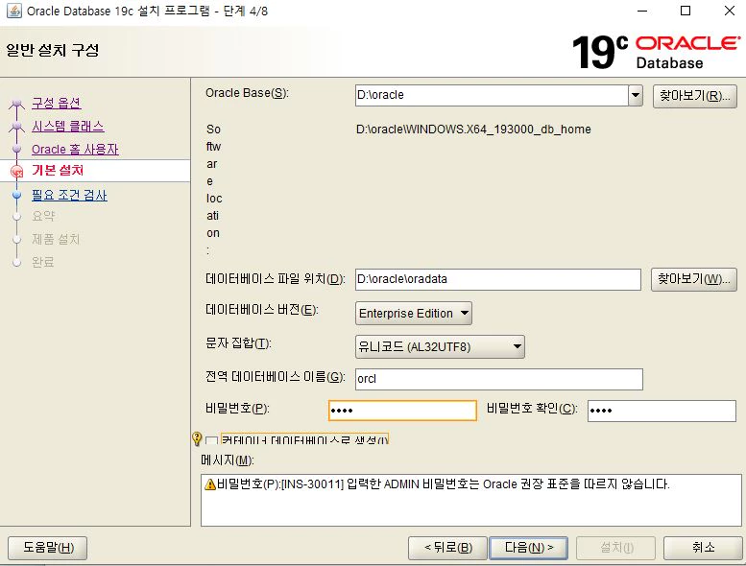Click the Oracle Base(S) label

[x=247, y=93]
